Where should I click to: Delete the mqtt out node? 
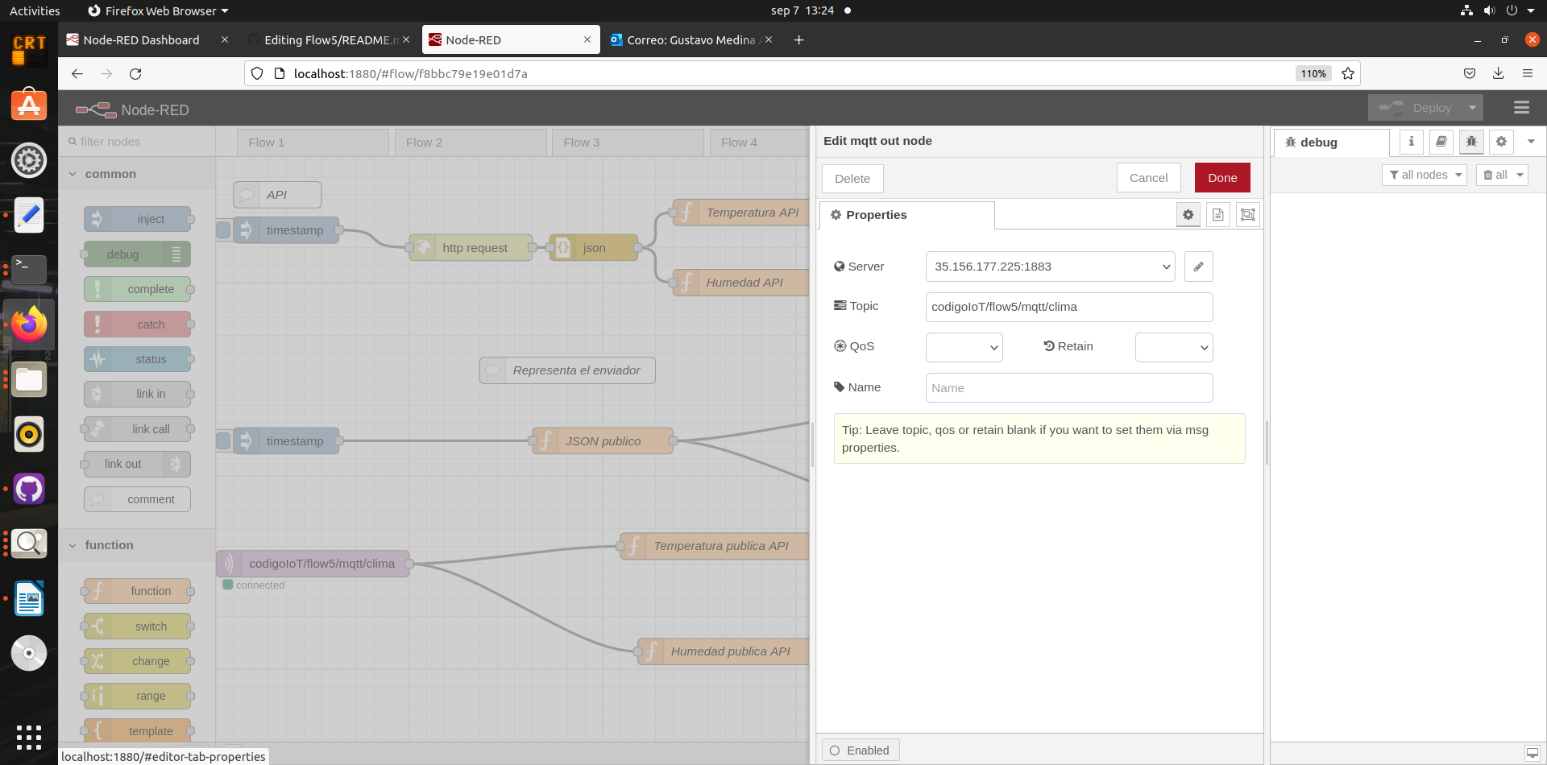(852, 179)
